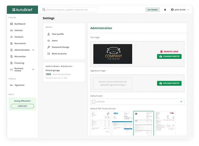Open Dashboard from sidebar icon
The height and width of the screenshot is (146, 199).
pyautogui.click(x=11, y=24)
